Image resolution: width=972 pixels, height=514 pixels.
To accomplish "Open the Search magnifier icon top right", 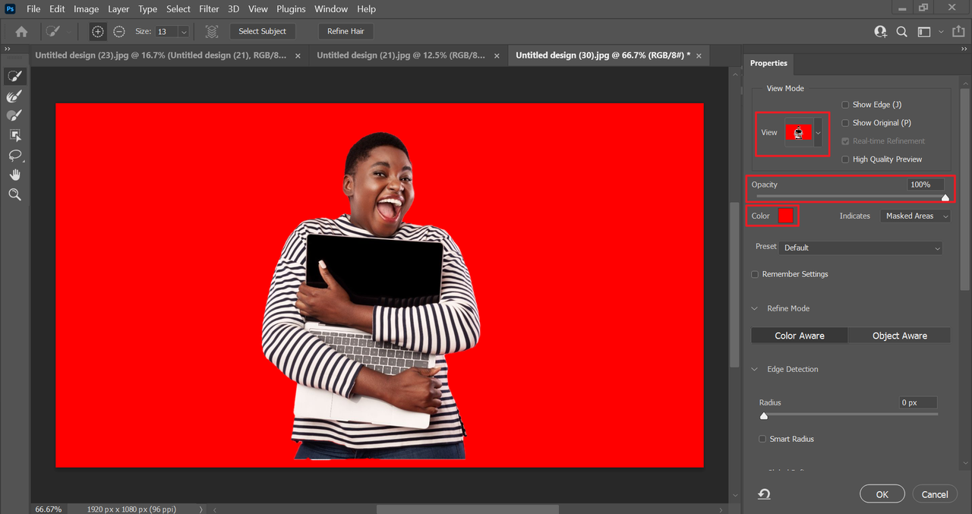I will [902, 32].
